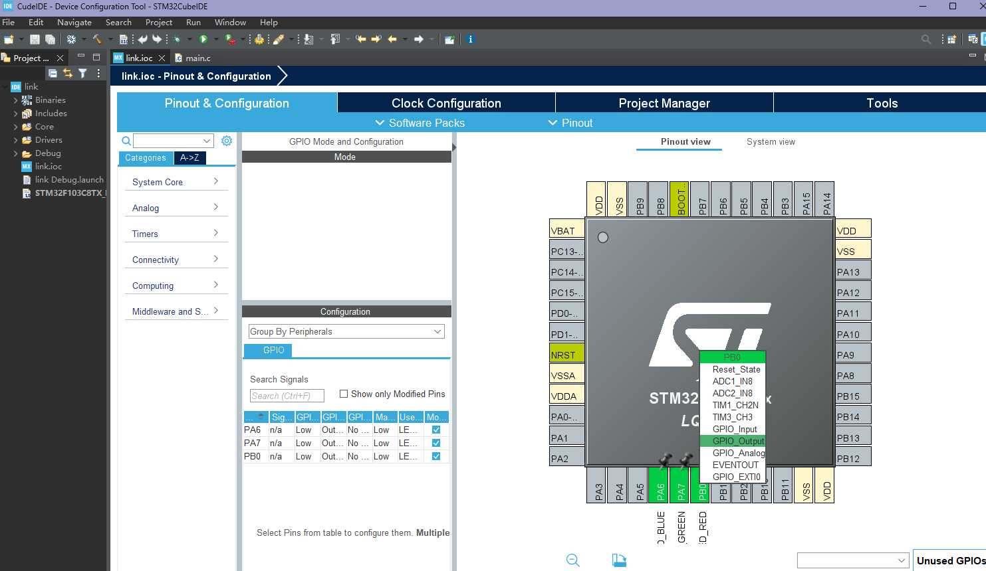
Task: Open Project Explorer view menu (three dots)
Action: click(98, 73)
